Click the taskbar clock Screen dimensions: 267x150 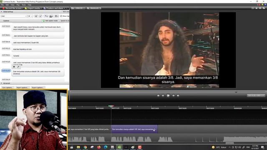coord(255,147)
